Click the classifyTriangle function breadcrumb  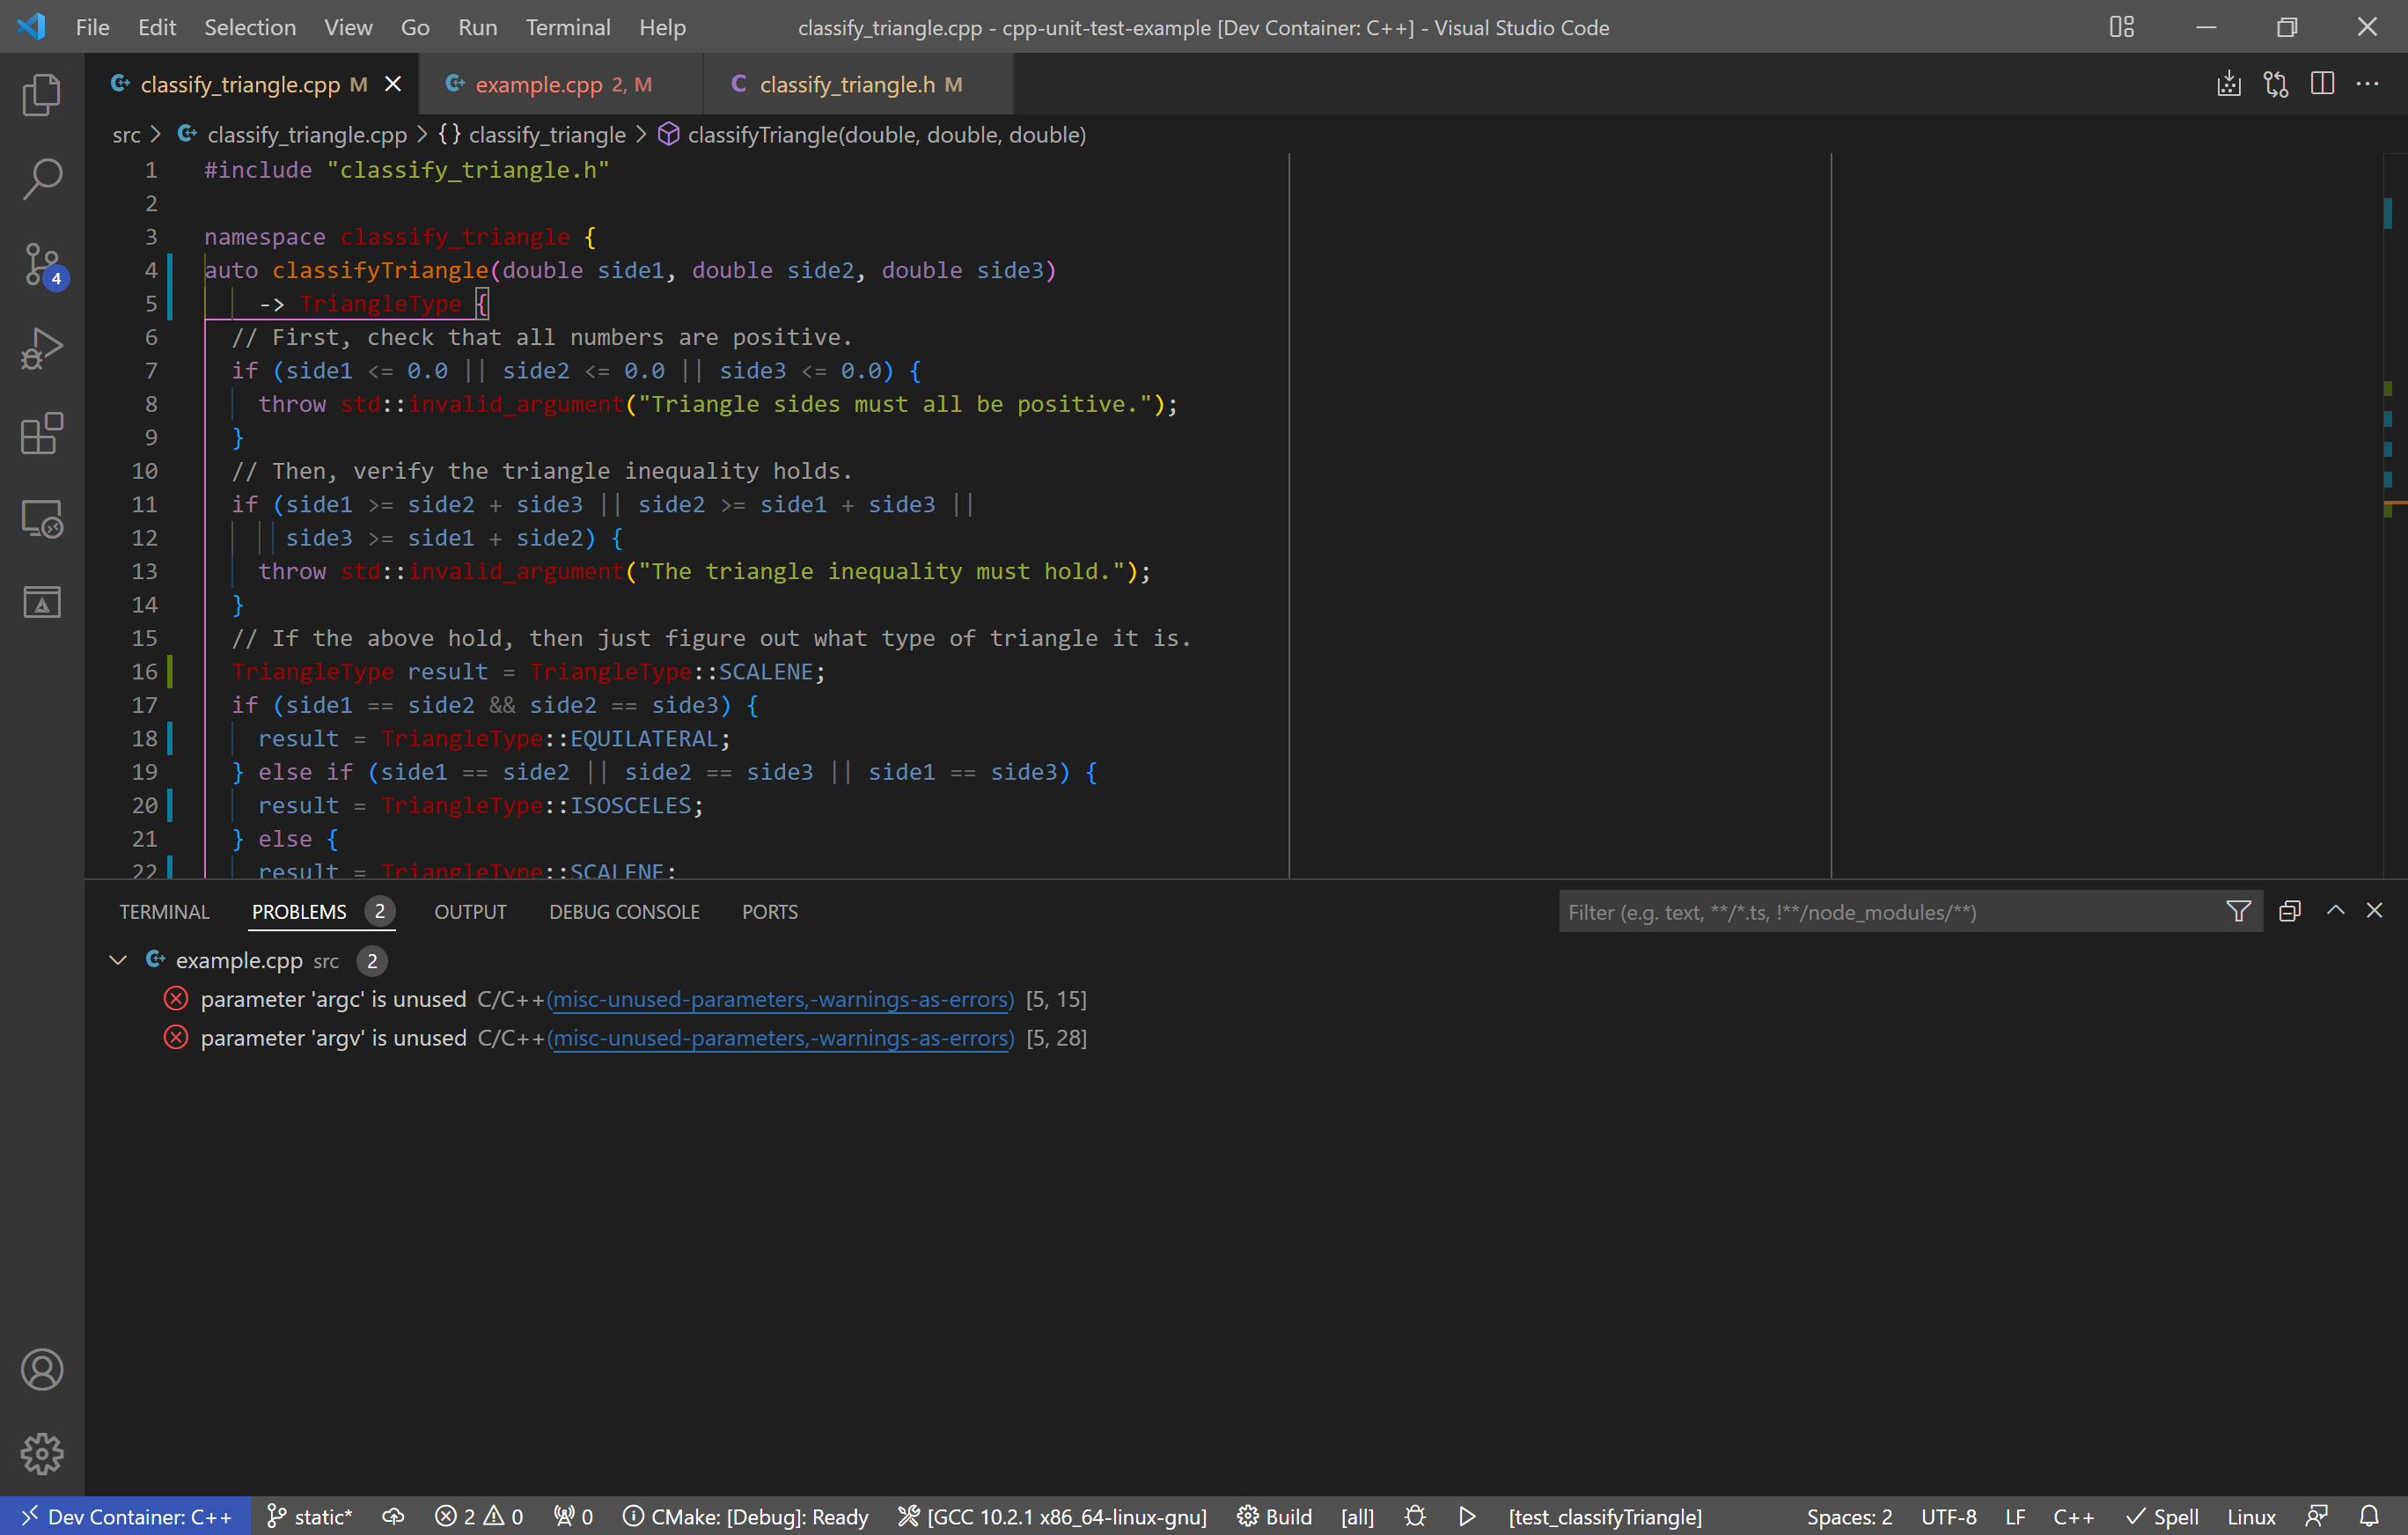click(x=872, y=134)
